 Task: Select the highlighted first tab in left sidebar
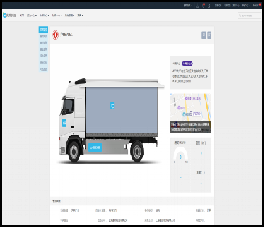click(44, 30)
